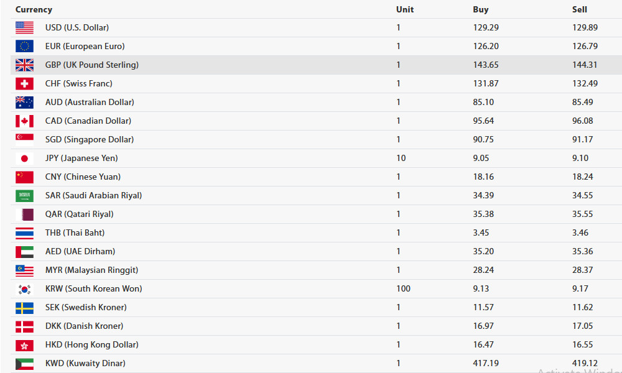This screenshot has height=373, width=622.
Task: Select the UK Union Jack flag icon
Action: point(24,65)
